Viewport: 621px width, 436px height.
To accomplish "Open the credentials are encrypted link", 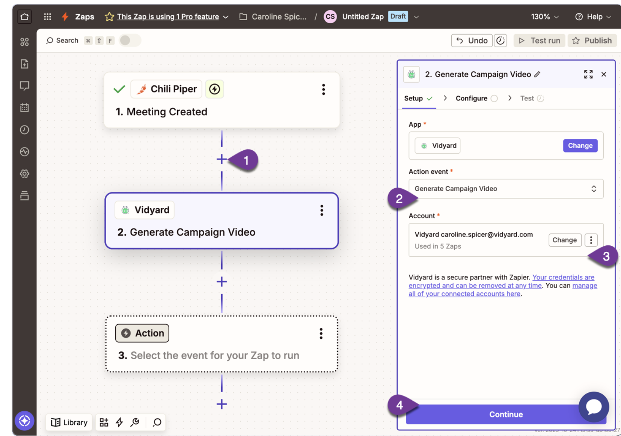I will (501, 282).
